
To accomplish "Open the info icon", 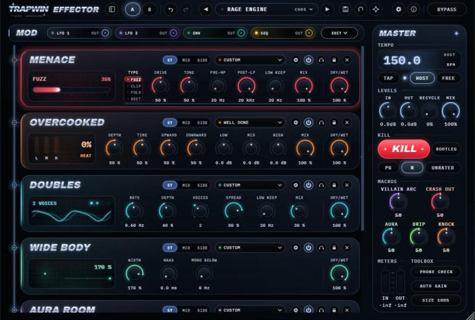I will coord(414,9).
